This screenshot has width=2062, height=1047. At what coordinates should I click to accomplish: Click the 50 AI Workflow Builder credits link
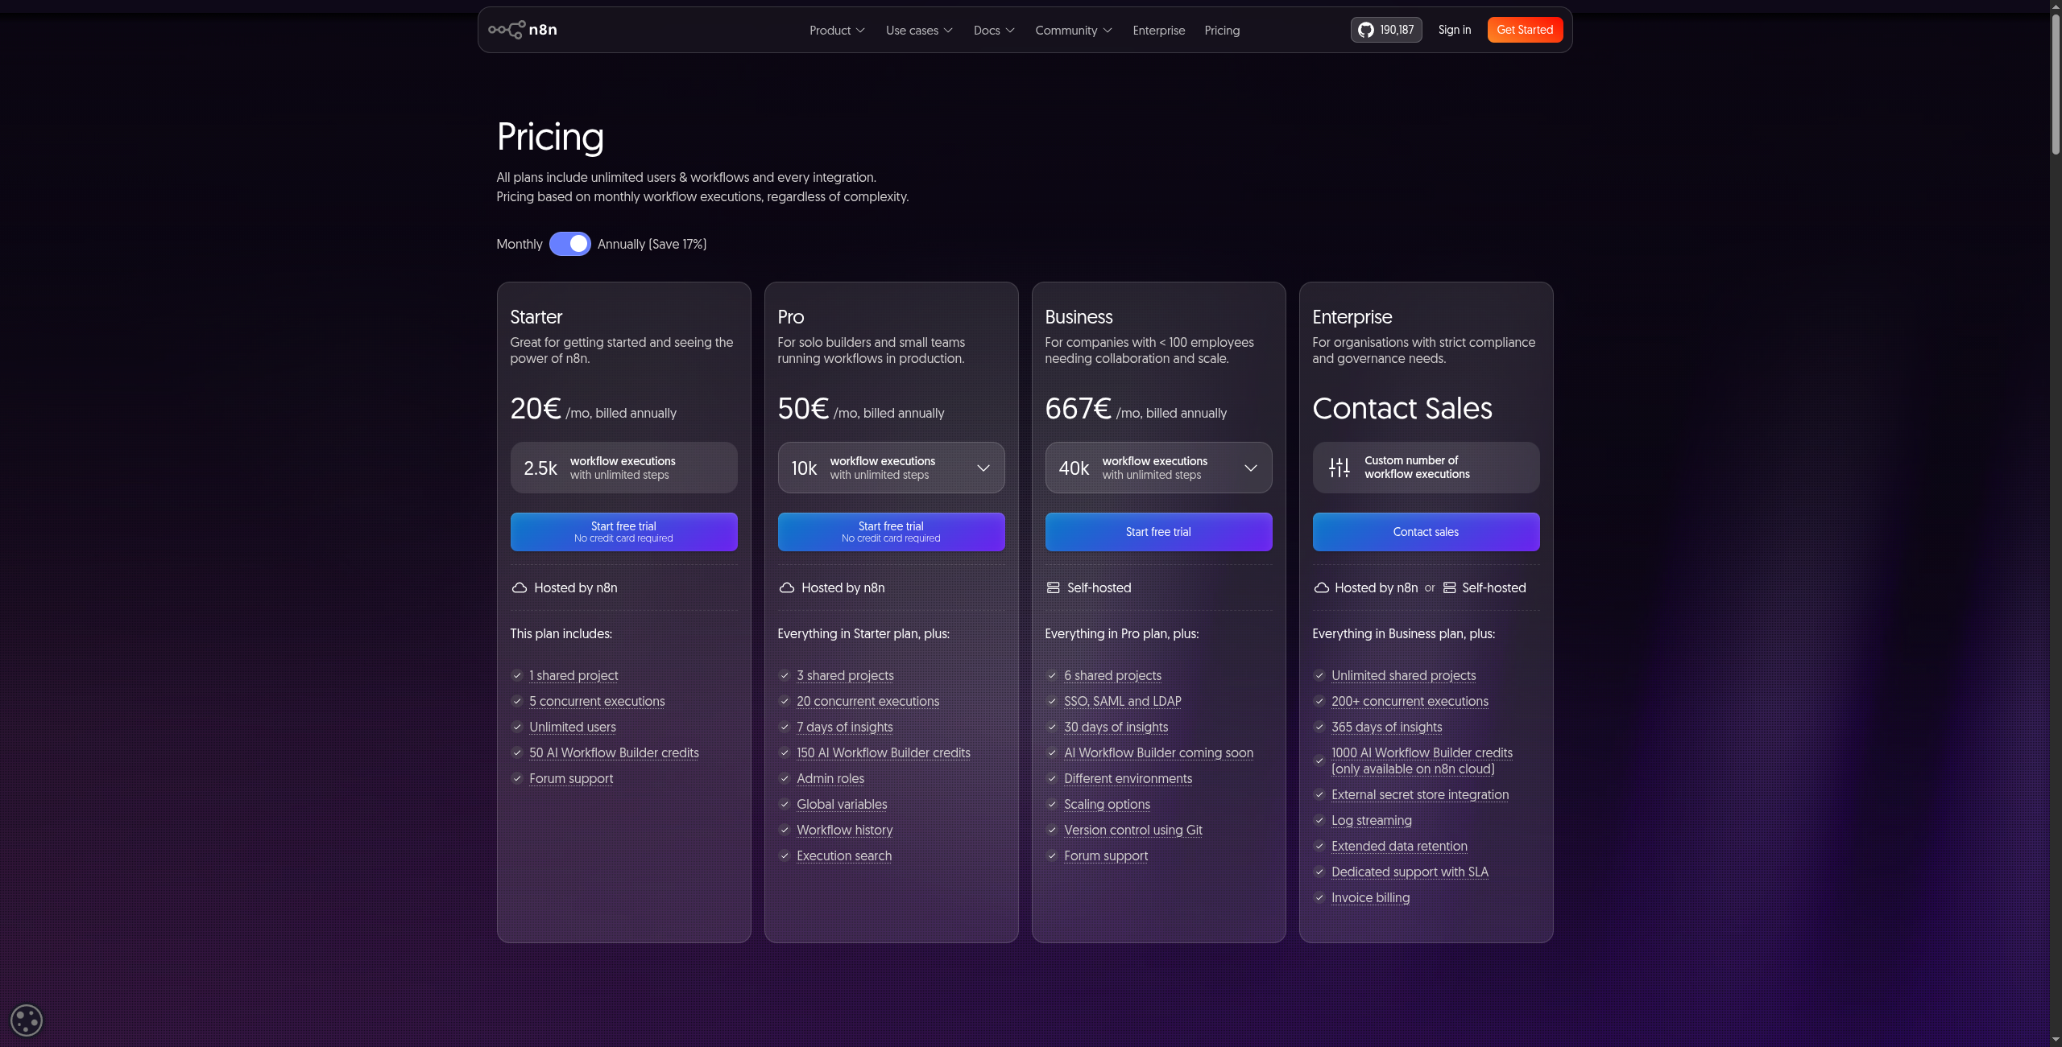click(614, 752)
